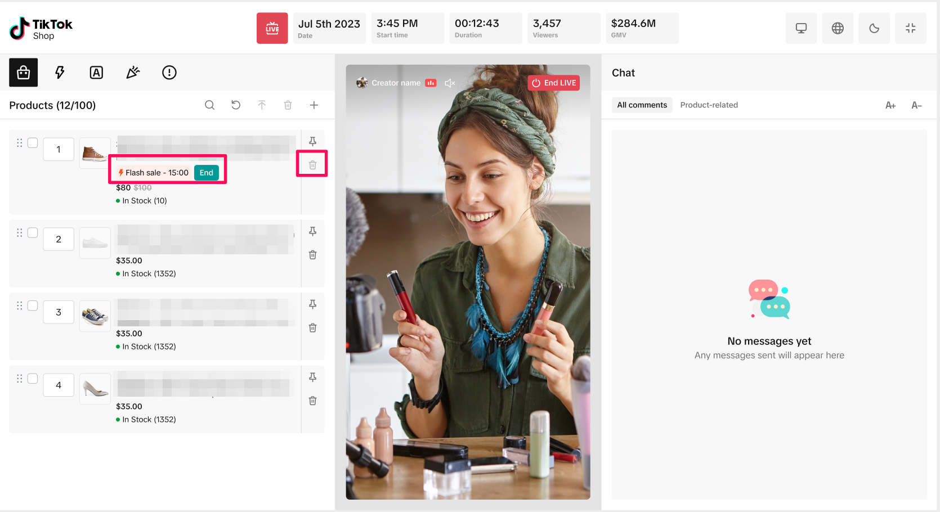The width and height of the screenshot is (940, 512).
Task: Open the alerts exclamation icon
Action: (x=169, y=73)
